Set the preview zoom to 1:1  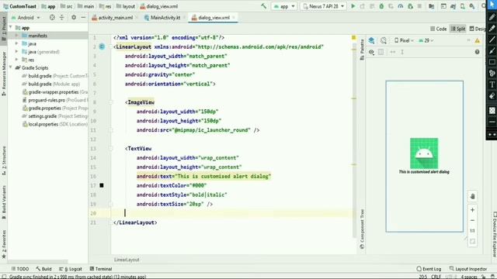tap(472, 231)
